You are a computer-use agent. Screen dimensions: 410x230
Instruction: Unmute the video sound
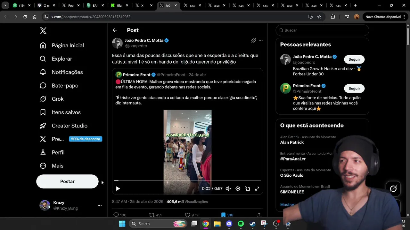[x=228, y=189]
